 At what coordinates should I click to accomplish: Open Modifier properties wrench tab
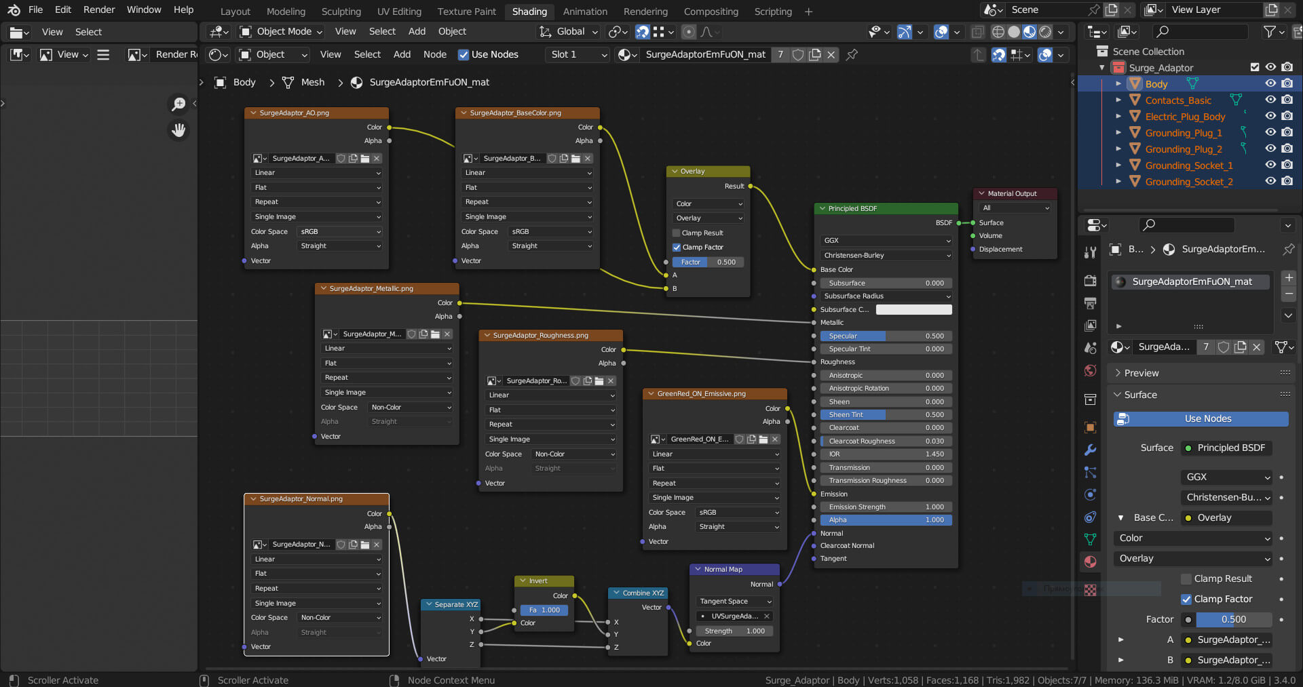point(1090,450)
